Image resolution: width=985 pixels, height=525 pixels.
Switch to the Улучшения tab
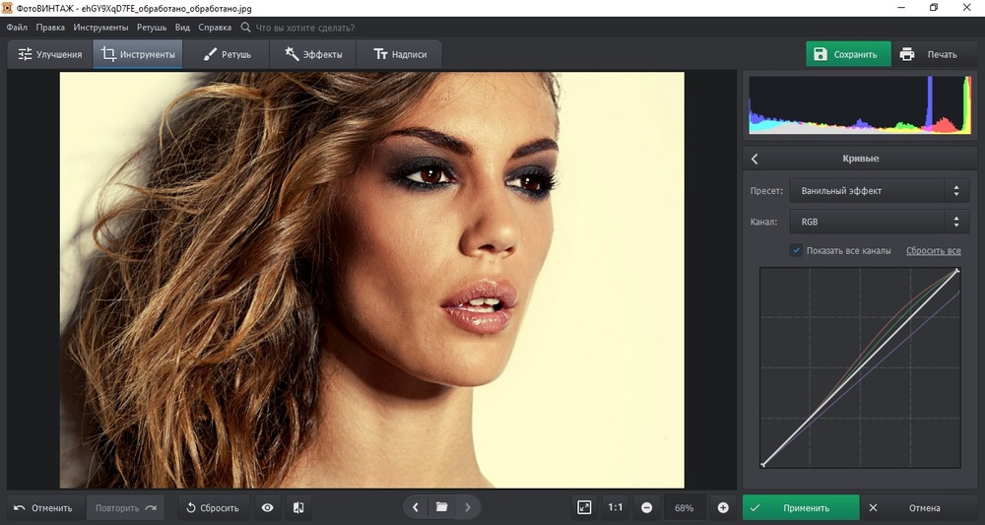50,54
